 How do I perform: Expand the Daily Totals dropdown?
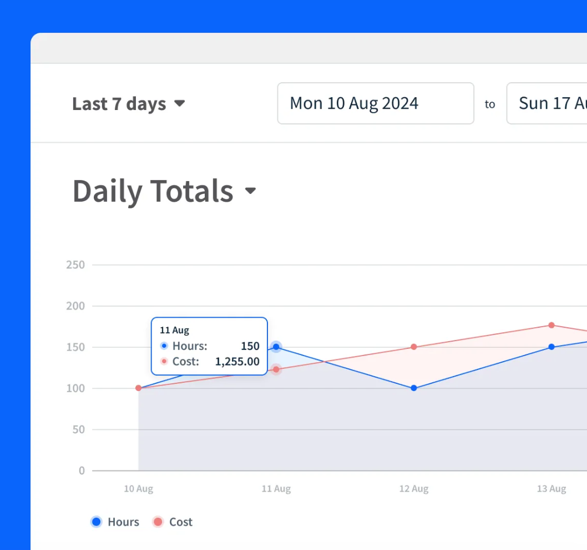point(164,191)
